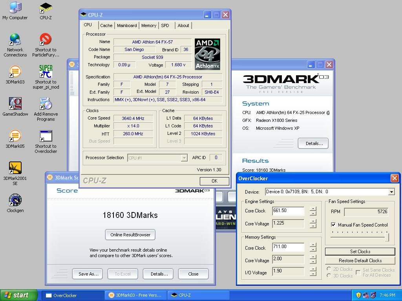Click the Memory Core Voltage input field
The width and height of the screenshot is (402, 301).
(x=288, y=259)
